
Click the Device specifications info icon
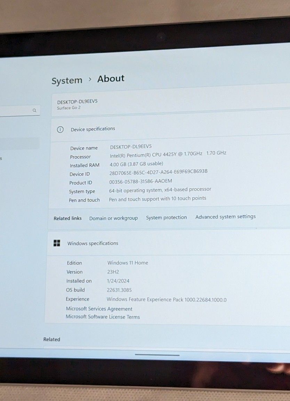tap(60, 129)
